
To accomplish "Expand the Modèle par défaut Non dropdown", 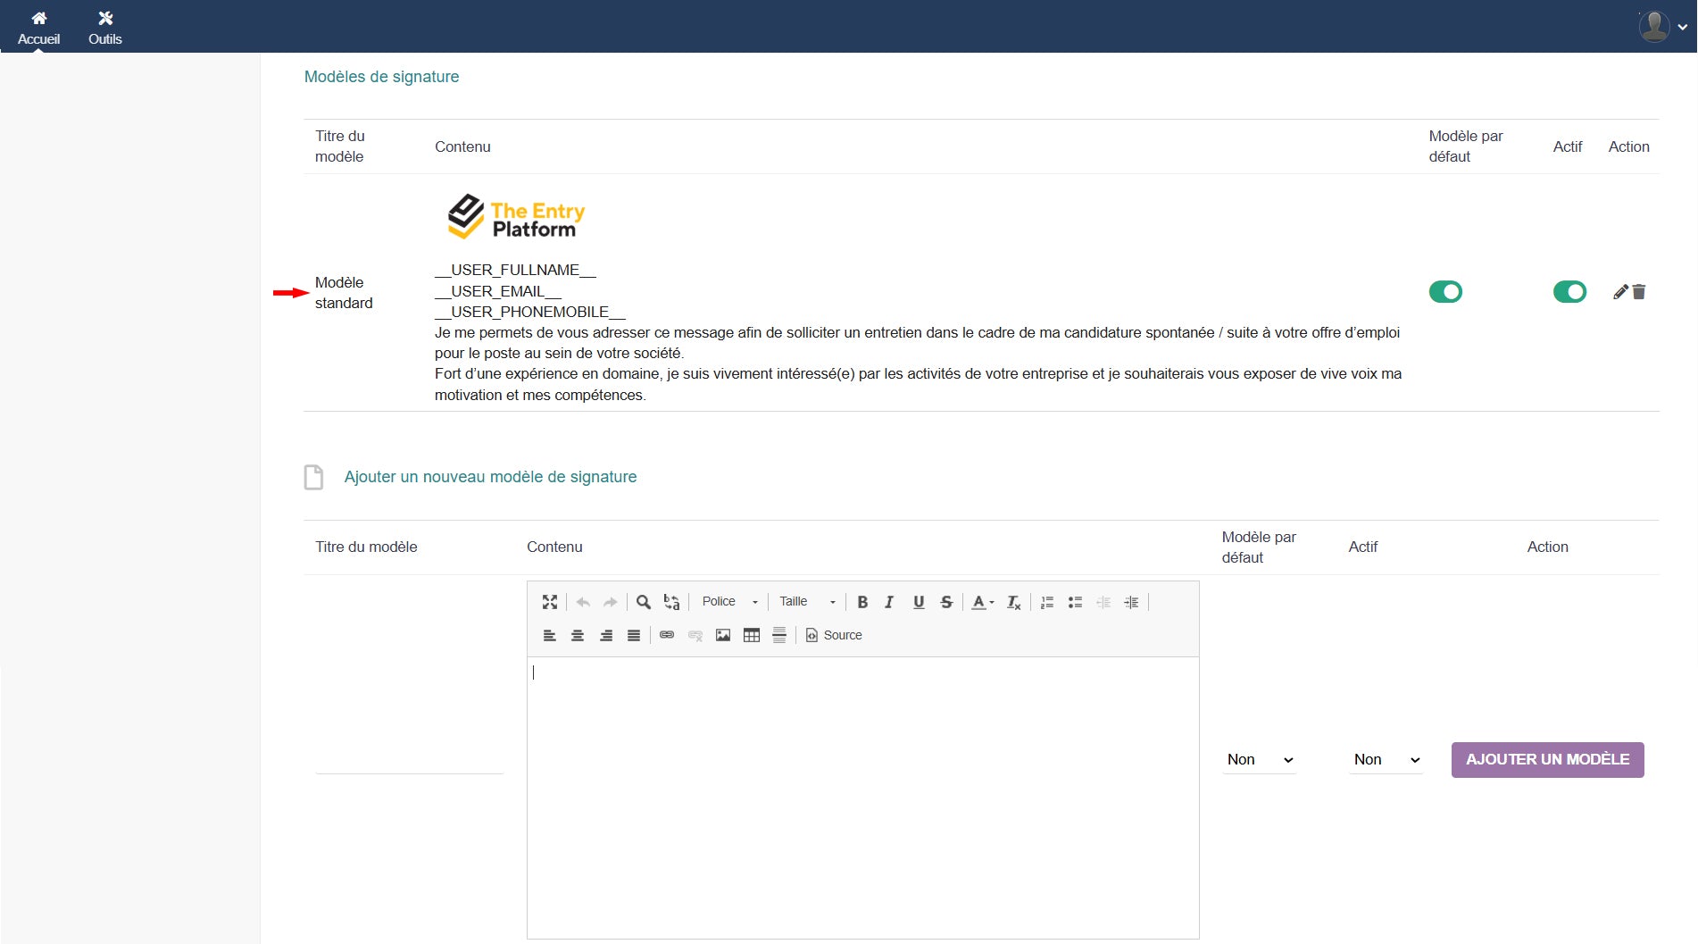I will point(1259,760).
